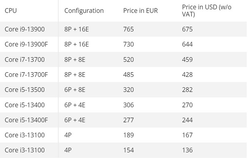Click the Configuration column header
Screen dimensions: 248x159
click(84, 11)
